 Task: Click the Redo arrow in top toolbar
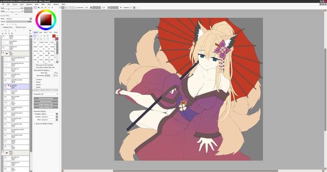[x=66, y=7]
